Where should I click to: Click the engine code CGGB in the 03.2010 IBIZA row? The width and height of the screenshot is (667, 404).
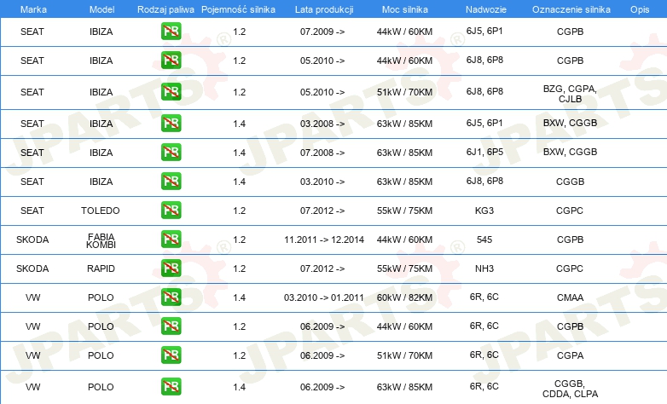(570, 182)
